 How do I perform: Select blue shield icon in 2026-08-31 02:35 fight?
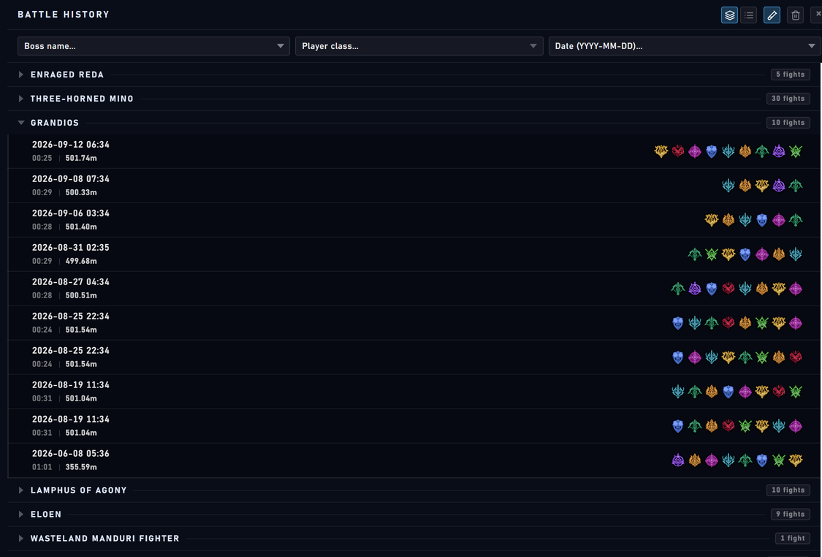(745, 254)
